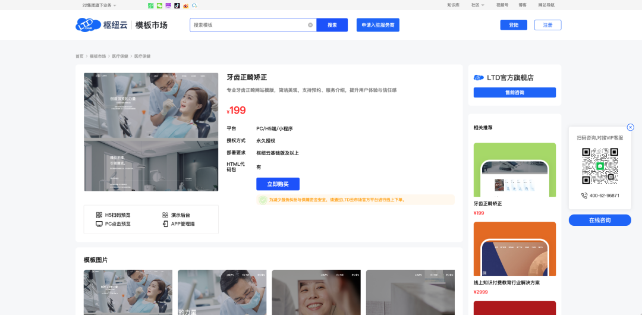Open the green 牙齿正畸矫正 recommendation thumbnail

click(x=515, y=169)
